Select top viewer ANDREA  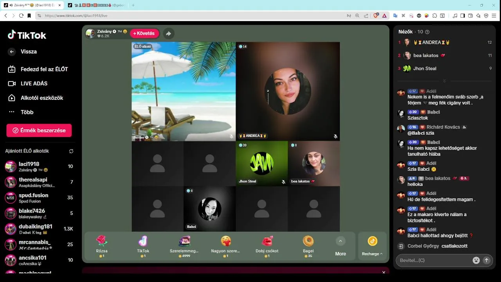pos(445,42)
